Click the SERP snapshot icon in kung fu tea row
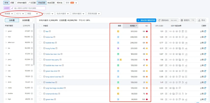Viewport: 210px width, 103px height. (x=166, y=48)
